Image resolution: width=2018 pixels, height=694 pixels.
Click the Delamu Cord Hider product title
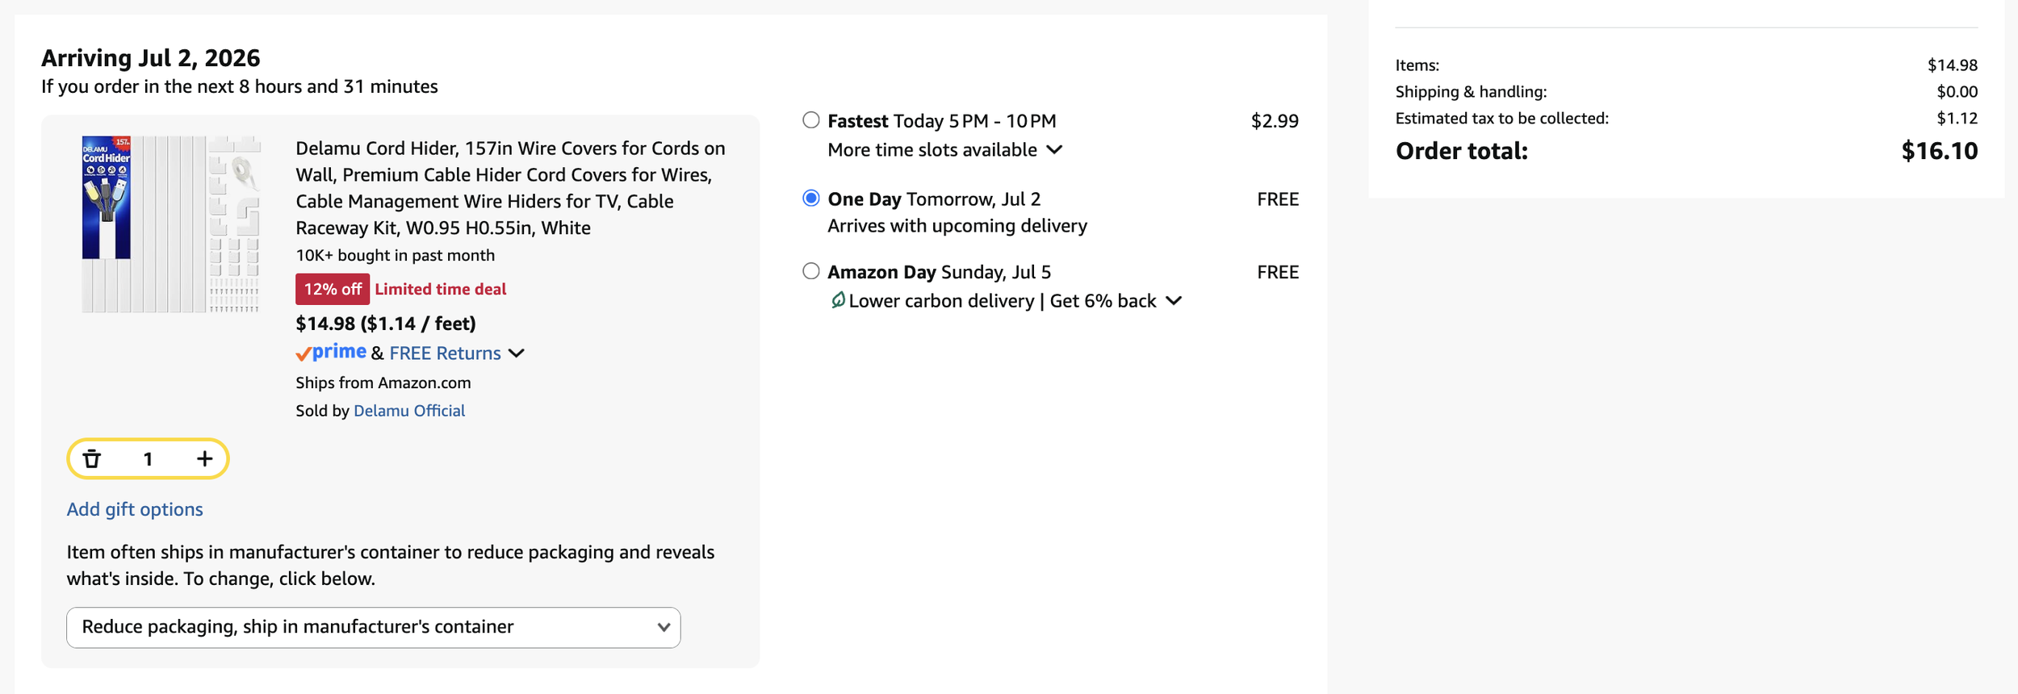tap(510, 188)
